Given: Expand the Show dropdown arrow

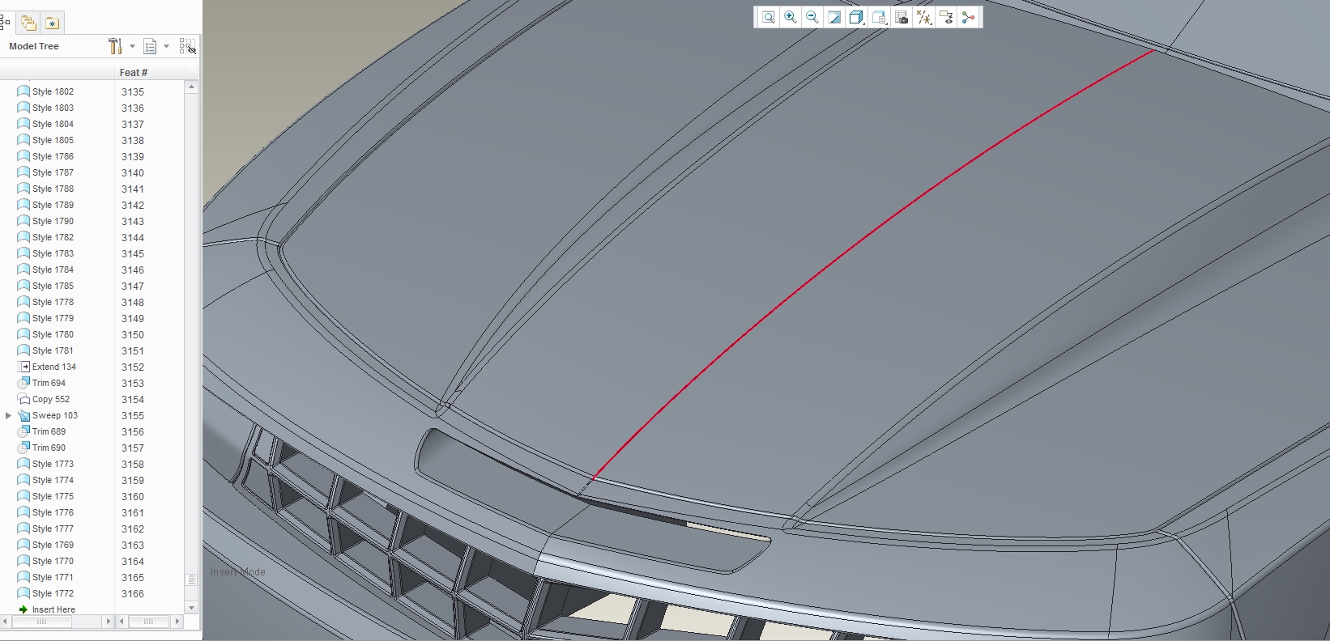Looking at the screenshot, I should [x=166, y=46].
